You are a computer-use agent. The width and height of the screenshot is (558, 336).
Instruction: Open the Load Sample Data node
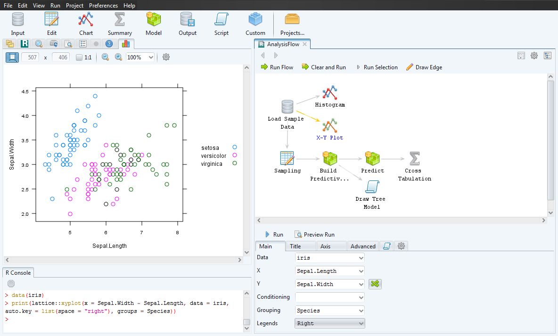(x=287, y=107)
